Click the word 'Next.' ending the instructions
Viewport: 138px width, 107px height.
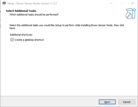point(12,28)
